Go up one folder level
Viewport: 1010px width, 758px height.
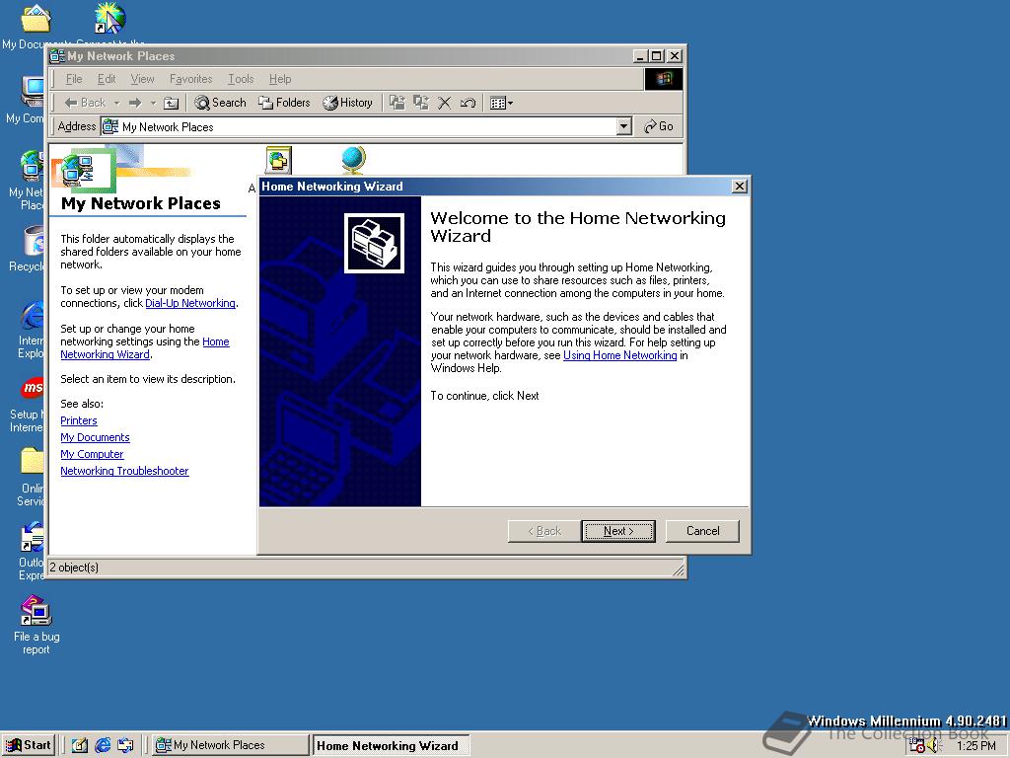tap(171, 103)
